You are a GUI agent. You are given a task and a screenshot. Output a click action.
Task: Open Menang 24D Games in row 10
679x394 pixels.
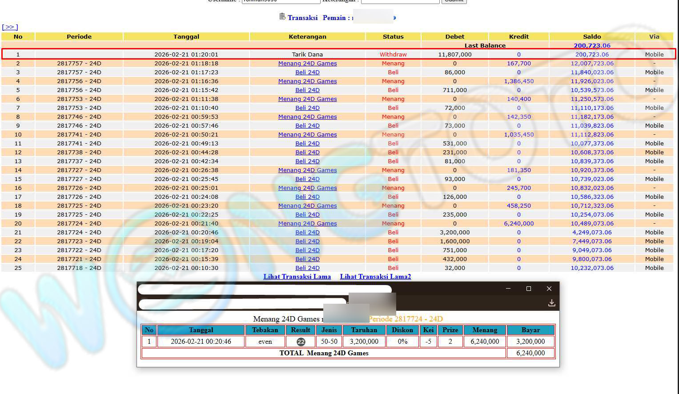[307, 134]
